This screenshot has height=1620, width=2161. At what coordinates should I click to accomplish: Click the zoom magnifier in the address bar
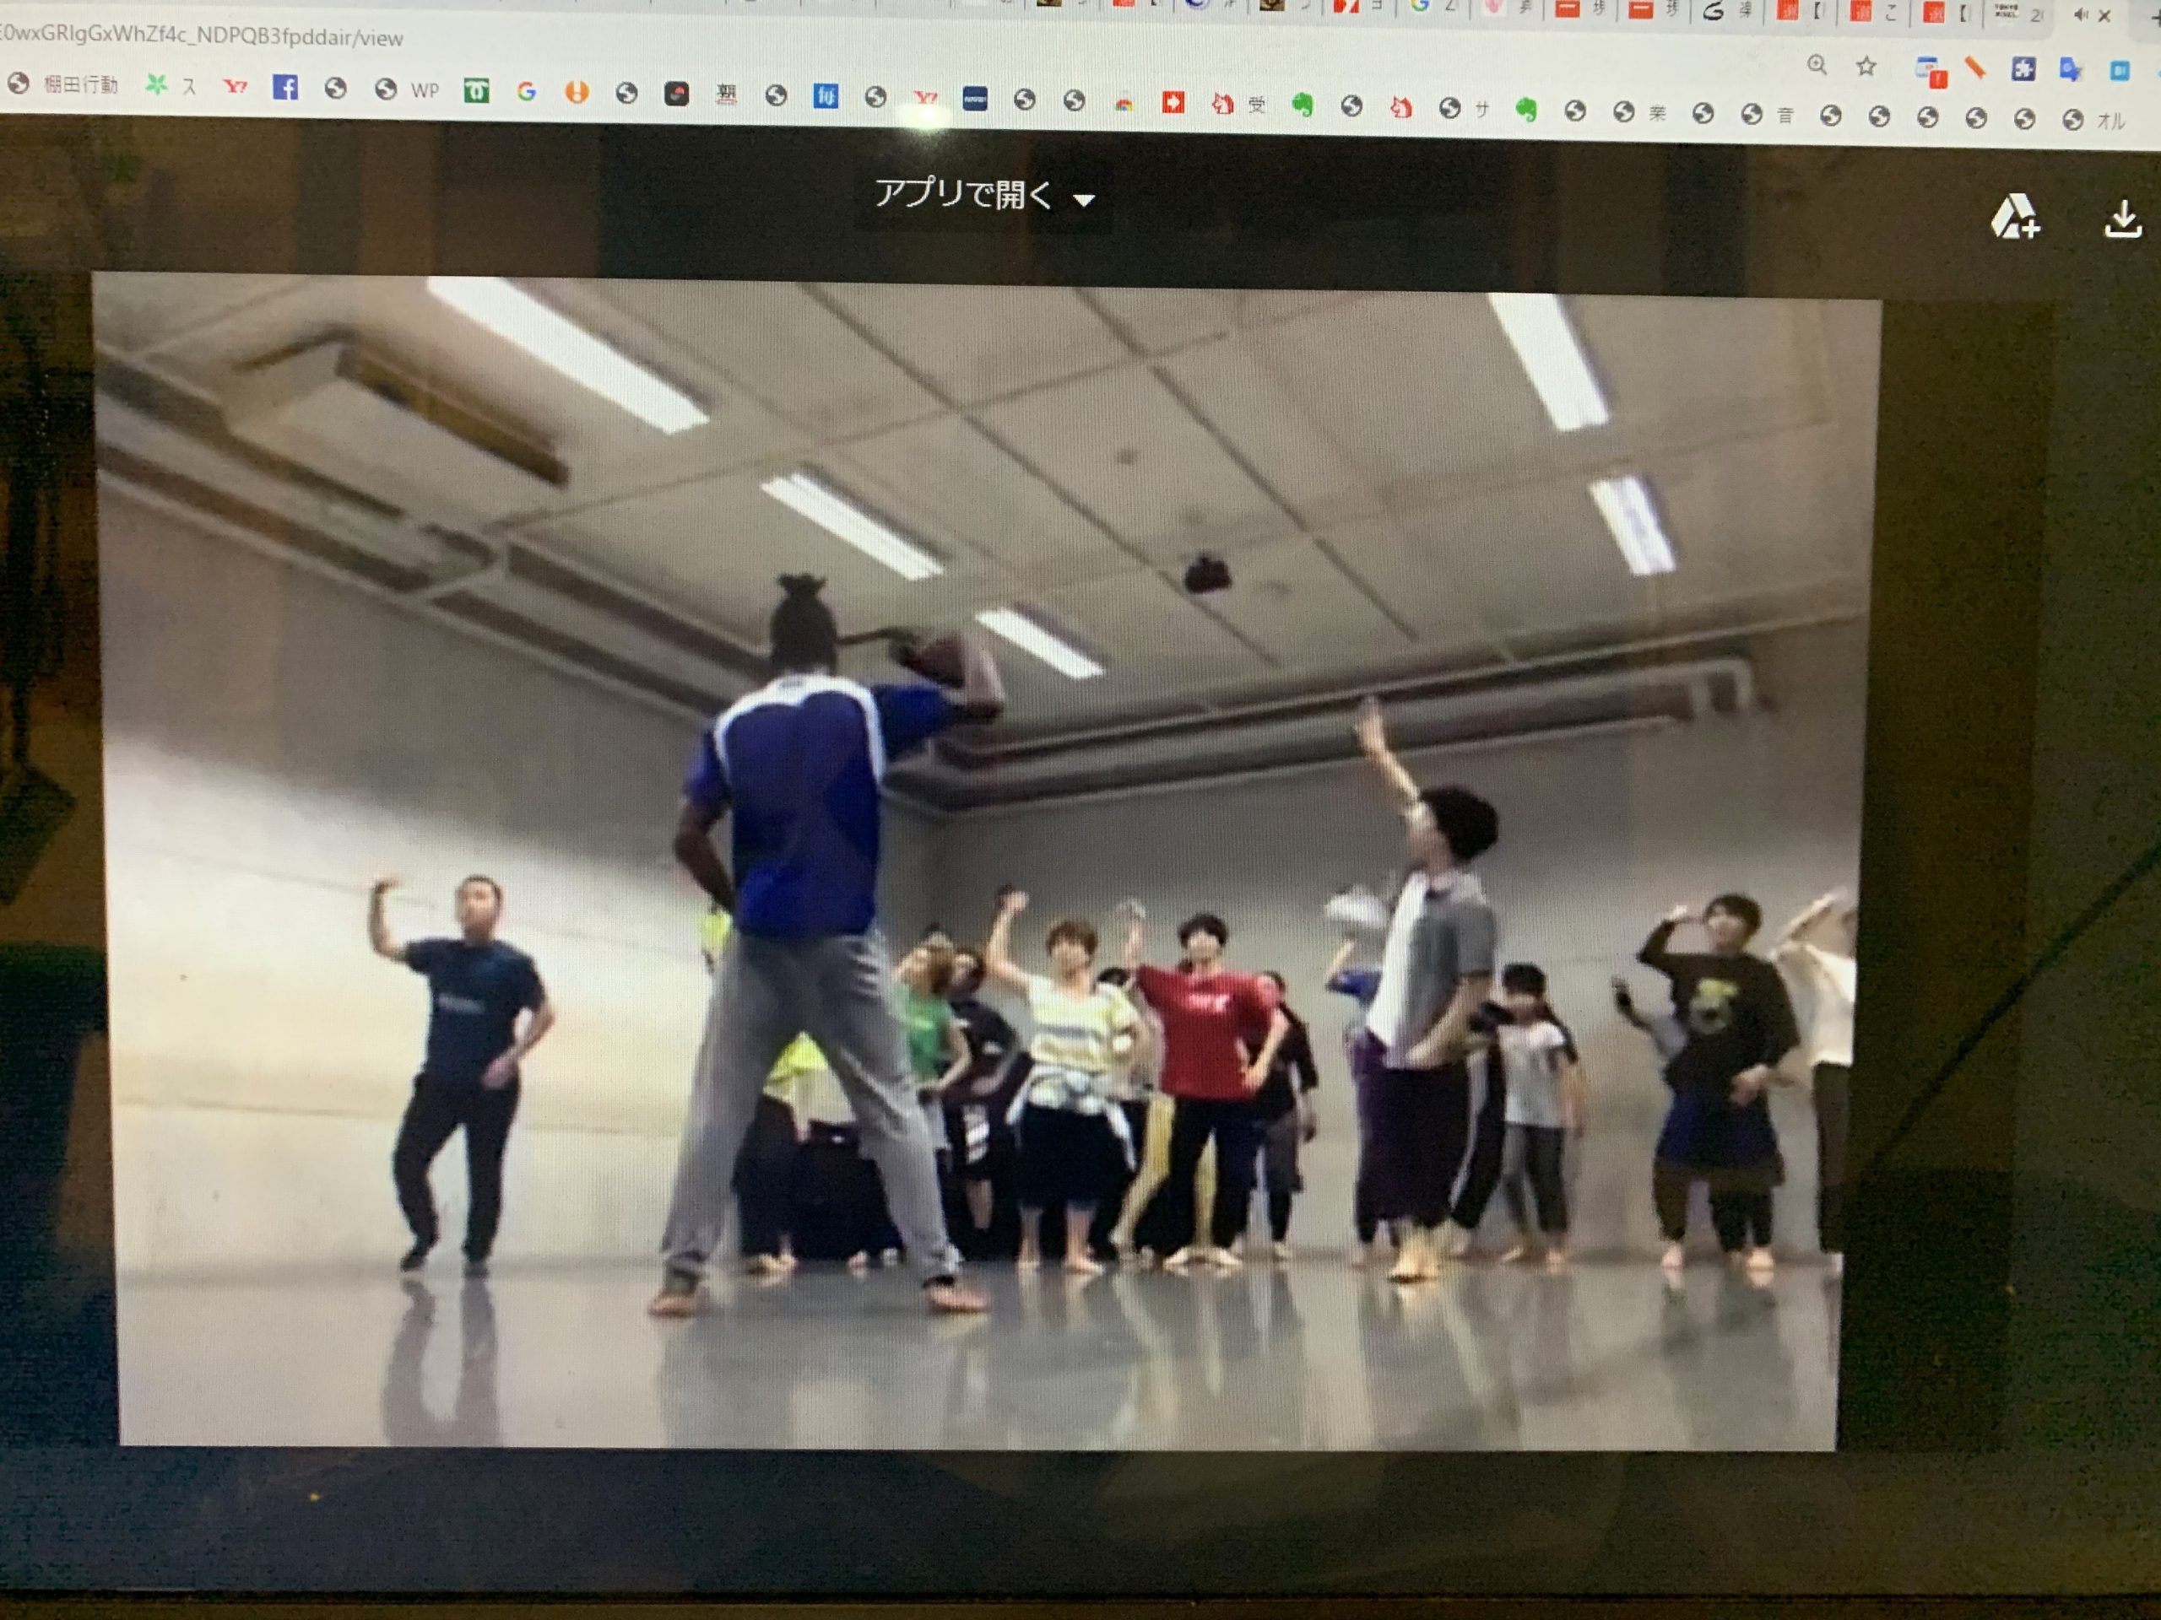click(x=1816, y=66)
